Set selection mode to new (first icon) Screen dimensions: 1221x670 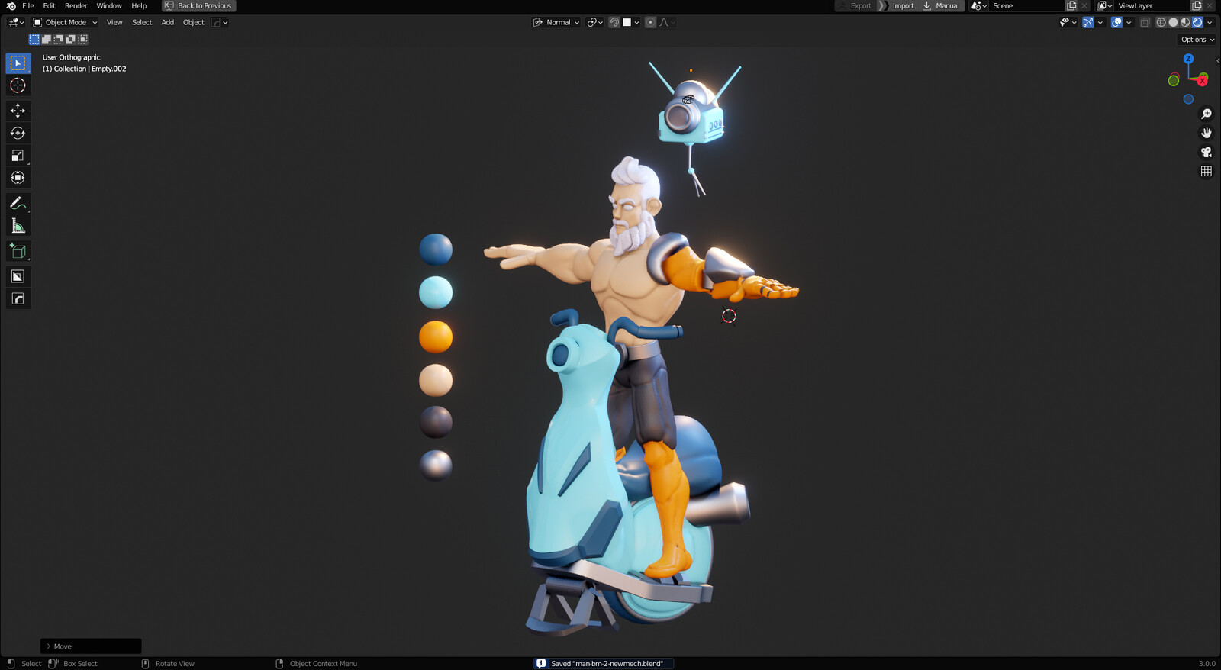[x=34, y=39]
